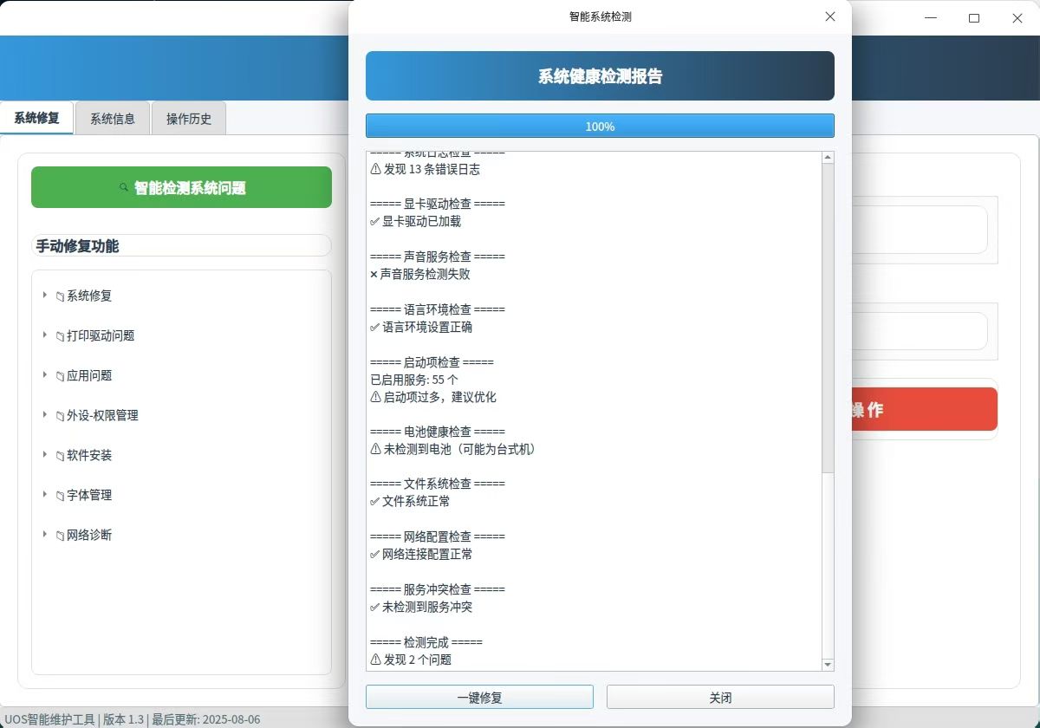Select the folder icon beside 网络诊断
The image size is (1040, 728).
click(x=60, y=536)
